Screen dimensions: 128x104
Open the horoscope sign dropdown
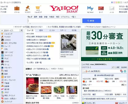[121, 94]
